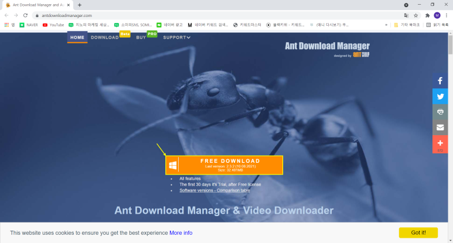The width and height of the screenshot is (453, 243).
Task: Expand the SUPPORT dropdown menu
Action: (176, 37)
